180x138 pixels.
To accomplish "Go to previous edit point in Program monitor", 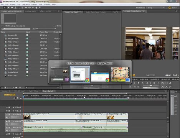I will (x=144, y=83).
